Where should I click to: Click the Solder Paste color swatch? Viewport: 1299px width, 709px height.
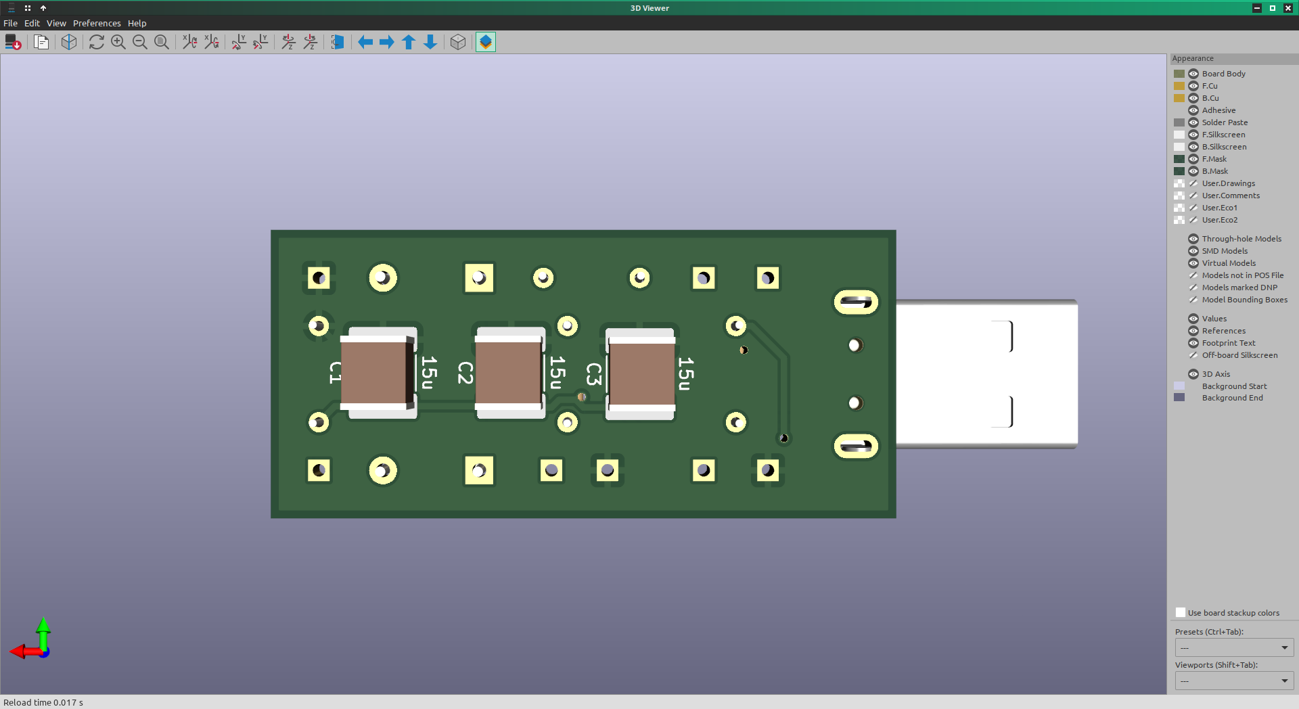(1179, 122)
